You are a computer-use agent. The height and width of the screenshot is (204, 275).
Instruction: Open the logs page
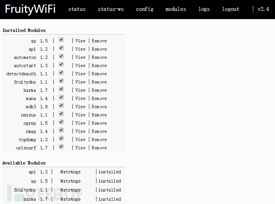pos(204,9)
